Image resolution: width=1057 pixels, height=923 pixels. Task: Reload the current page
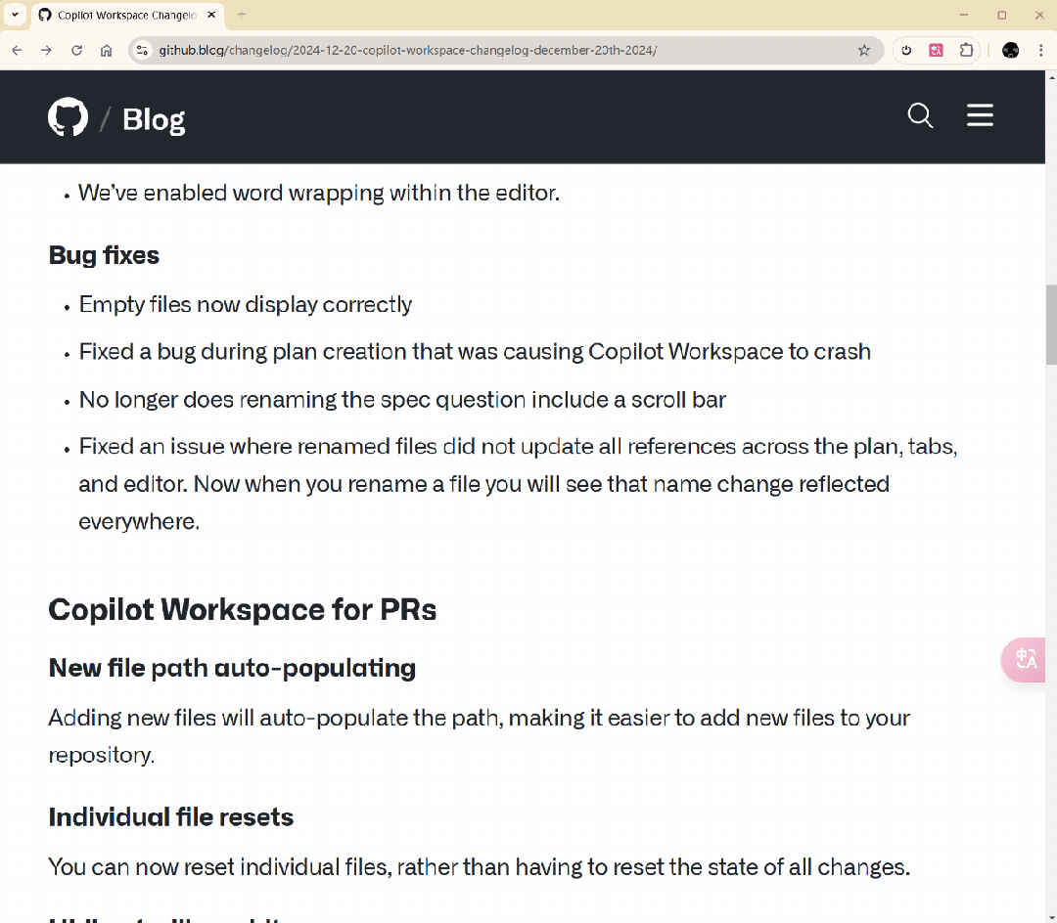pyautogui.click(x=76, y=51)
